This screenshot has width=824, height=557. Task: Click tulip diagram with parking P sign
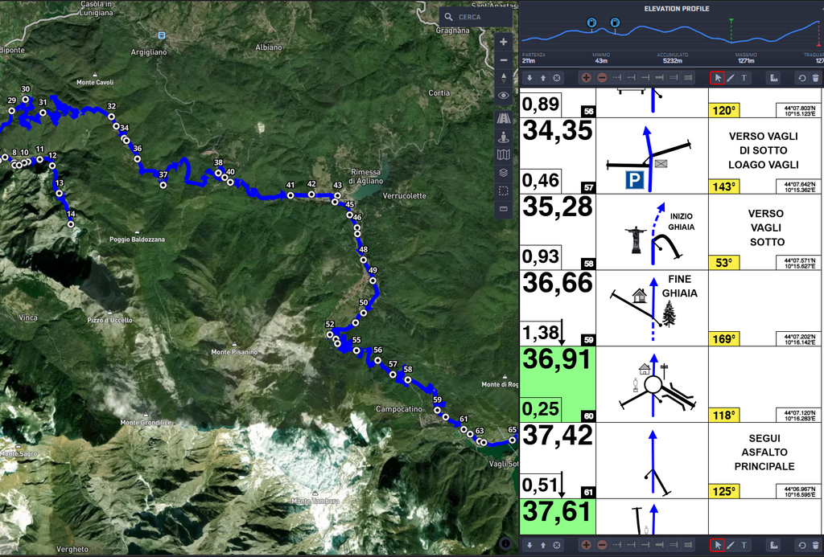tap(652, 156)
